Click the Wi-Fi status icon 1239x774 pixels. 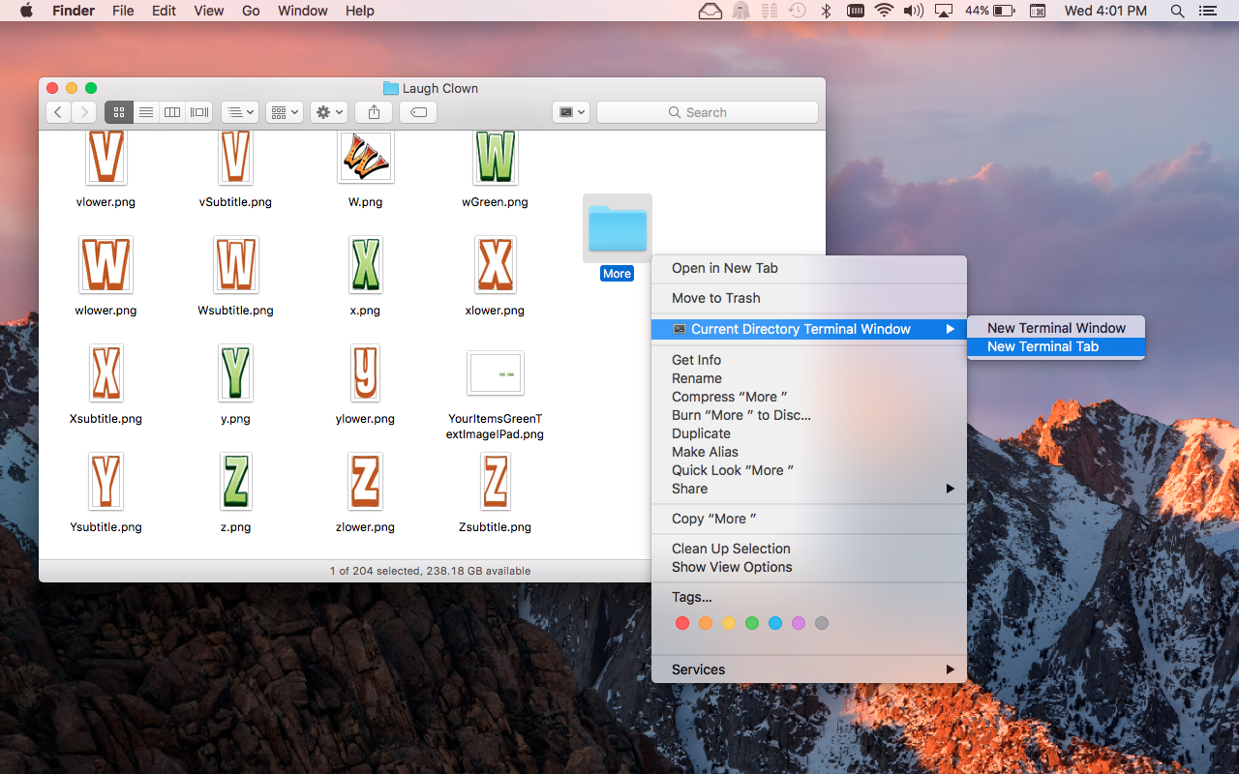(x=883, y=11)
